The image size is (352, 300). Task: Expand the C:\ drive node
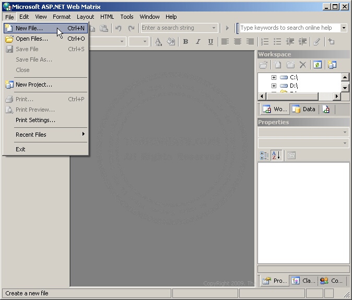(274, 78)
